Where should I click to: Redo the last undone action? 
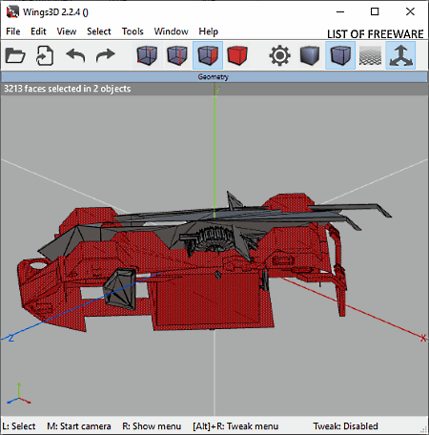point(105,55)
